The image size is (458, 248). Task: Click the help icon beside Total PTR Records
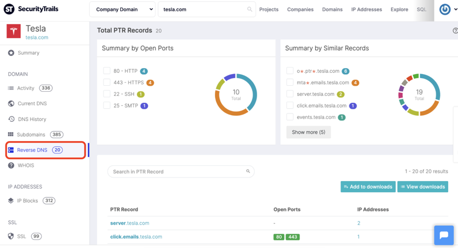tap(456, 31)
